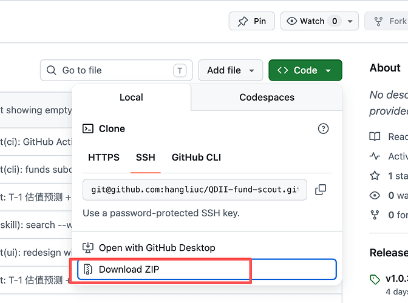This screenshot has width=408, height=303.
Task: Open commit 'redesign w' row
Action: (x=36, y=252)
